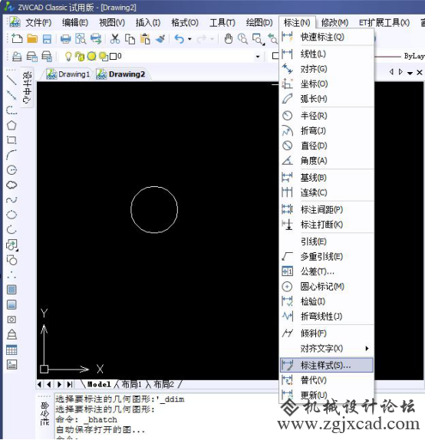
Task: Open the ET扩展工具(X) menu
Action: click(x=384, y=22)
